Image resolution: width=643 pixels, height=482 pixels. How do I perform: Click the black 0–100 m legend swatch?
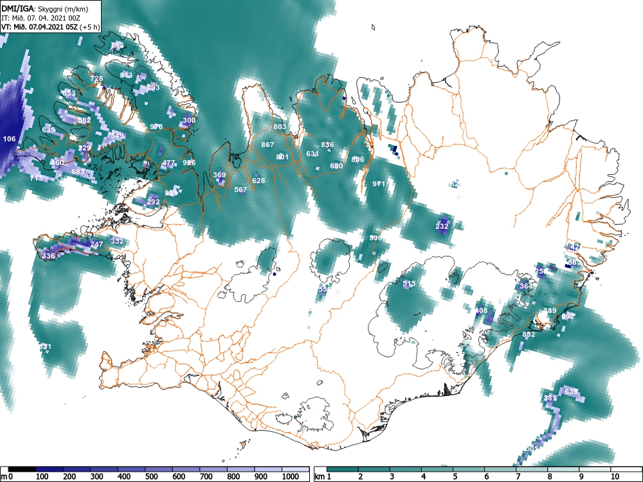click(x=22, y=470)
